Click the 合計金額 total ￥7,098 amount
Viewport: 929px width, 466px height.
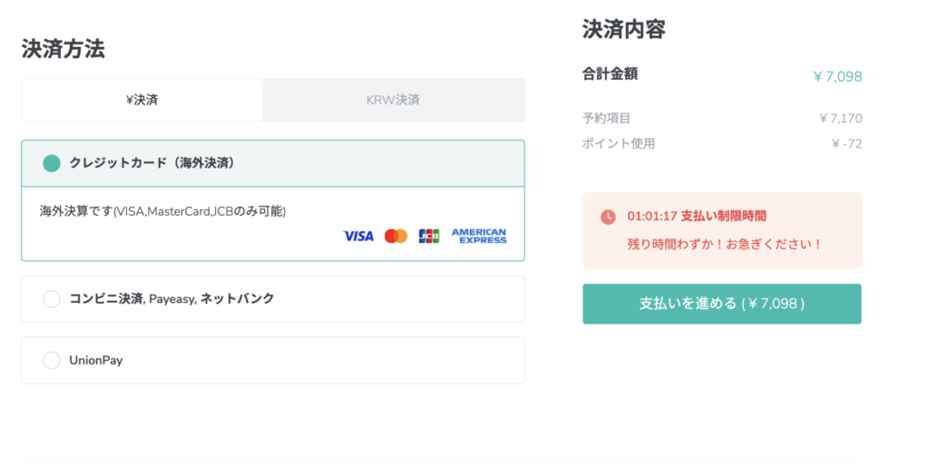837,76
